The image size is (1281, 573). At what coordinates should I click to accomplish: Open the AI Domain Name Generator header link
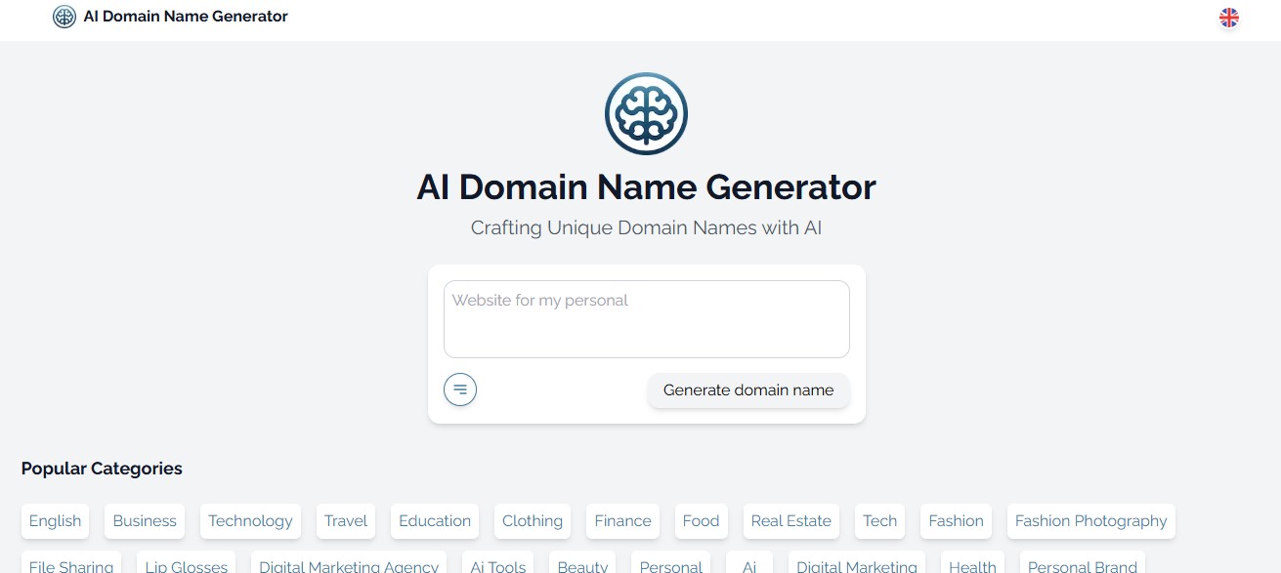(186, 17)
